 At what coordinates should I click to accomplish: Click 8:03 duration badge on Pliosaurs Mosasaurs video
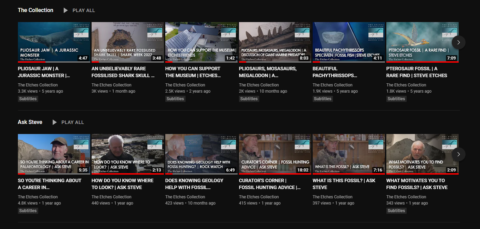304,58
